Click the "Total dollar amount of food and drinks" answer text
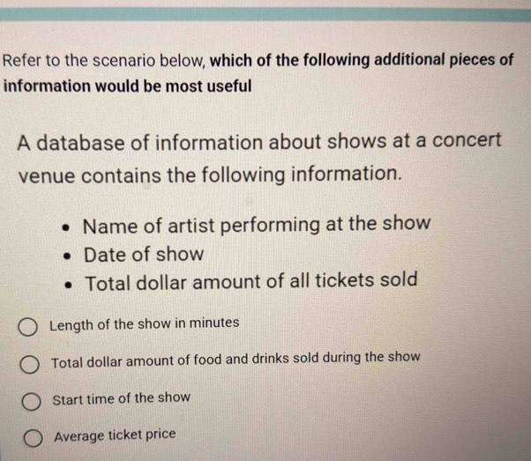The image size is (531, 461). (236, 359)
